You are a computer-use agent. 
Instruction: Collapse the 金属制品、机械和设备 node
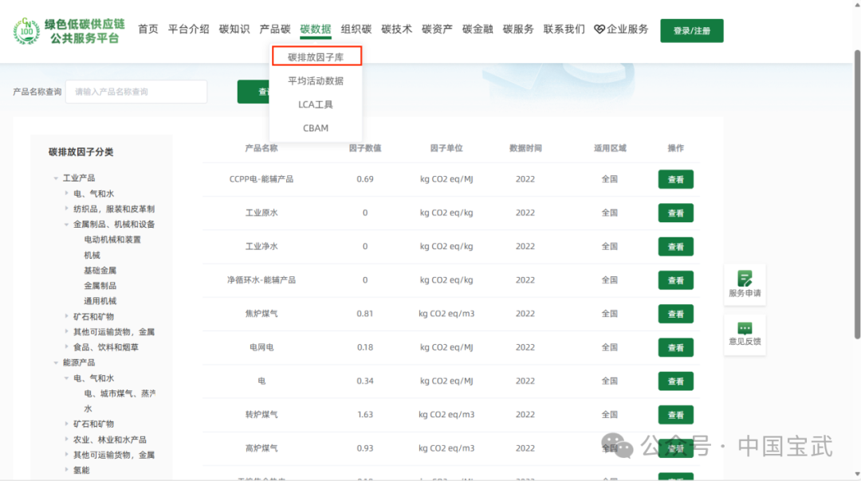66,225
